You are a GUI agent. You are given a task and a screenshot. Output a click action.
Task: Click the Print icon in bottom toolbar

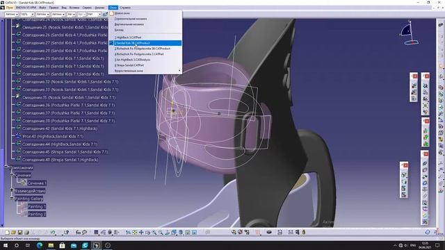click(26, 233)
